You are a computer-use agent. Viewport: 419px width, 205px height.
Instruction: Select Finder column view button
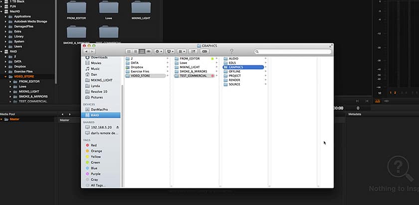[x=142, y=51]
